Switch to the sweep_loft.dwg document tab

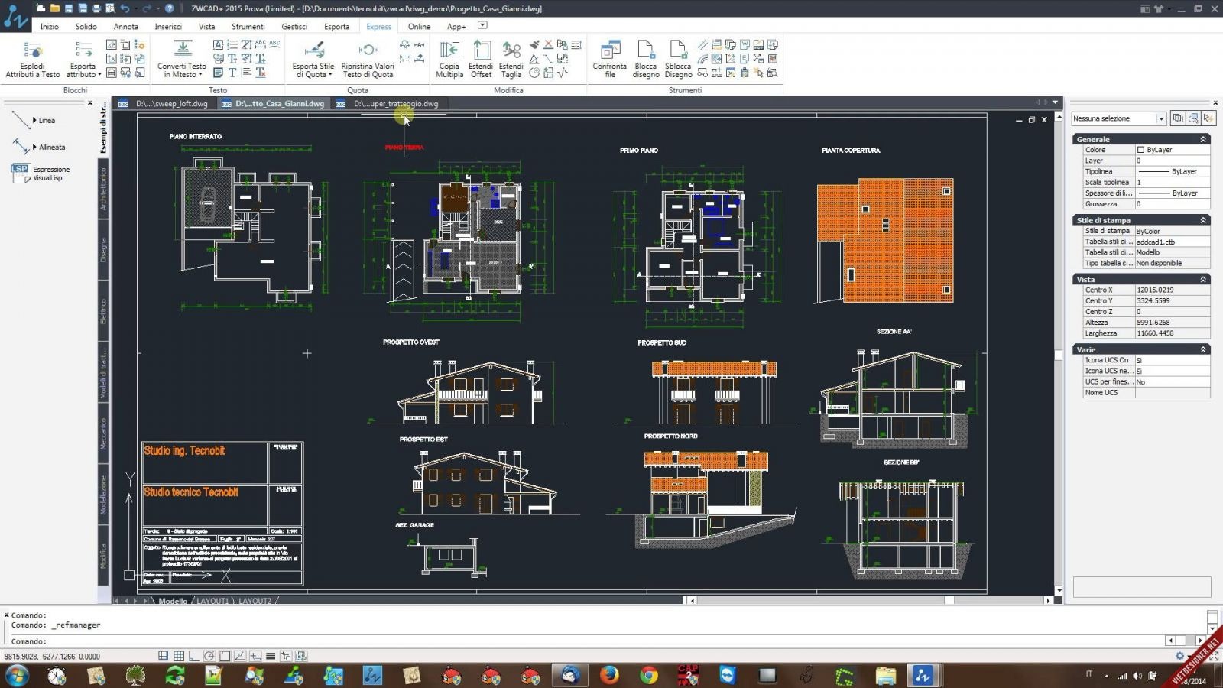point(171,104)
